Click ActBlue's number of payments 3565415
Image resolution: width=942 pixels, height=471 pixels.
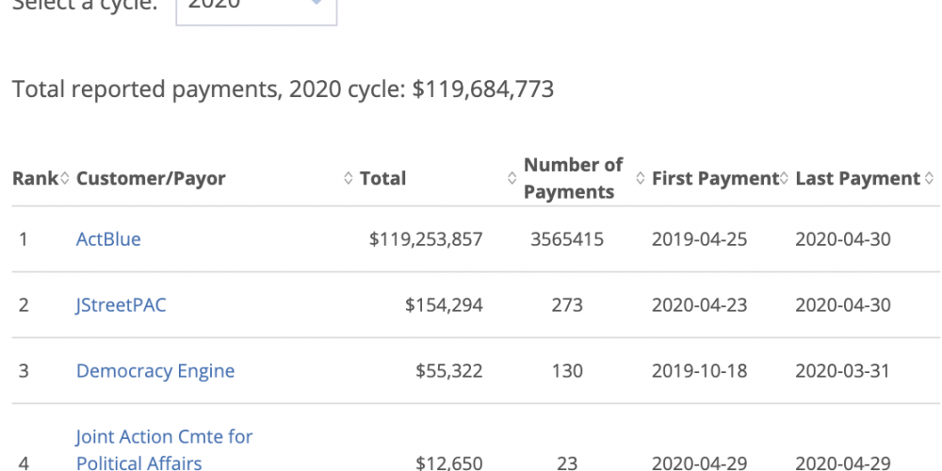click(567, 239)
